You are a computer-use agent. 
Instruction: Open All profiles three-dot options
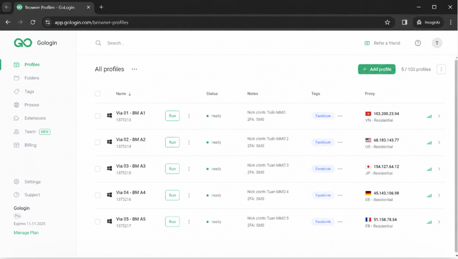(x=134, y=69)
